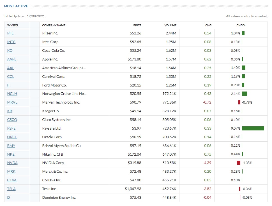Open the NKE symbol link
The image size is (272, 206).
pos(11,154)
